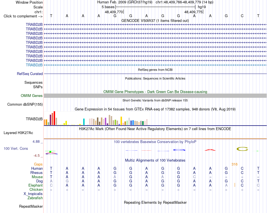This screenshot has width=267, height=213.
Task: Select the Rhesus species row label
Action: pyautogui.click(x=37, y=173)
